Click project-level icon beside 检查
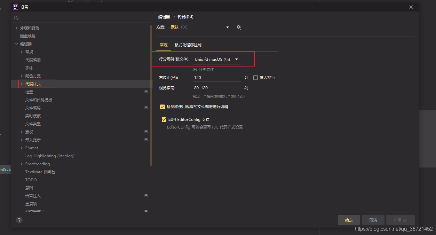436x235 pixels. click(x=146, y=92)
